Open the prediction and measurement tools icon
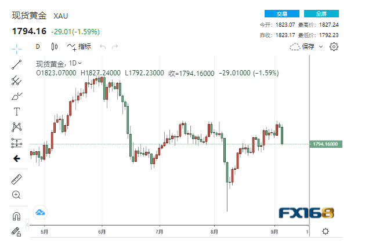This screenshot has width=365, height=251. coord(16,143)
